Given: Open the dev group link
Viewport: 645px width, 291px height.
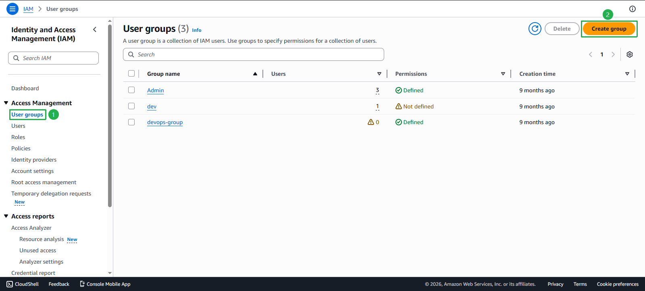Looking at the screenshot, I should point(152,106).
